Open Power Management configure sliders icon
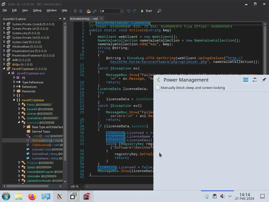This screenshot has height=202, width=269. [255, 80]
